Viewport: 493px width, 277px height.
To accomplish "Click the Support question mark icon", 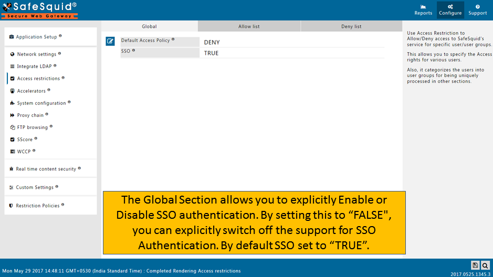I will [x=477, y=7].
